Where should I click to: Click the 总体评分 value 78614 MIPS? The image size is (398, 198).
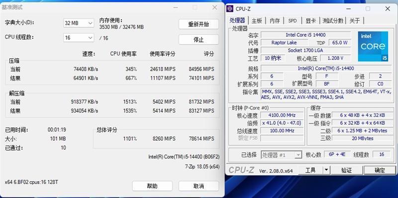[x=201, y=139]
